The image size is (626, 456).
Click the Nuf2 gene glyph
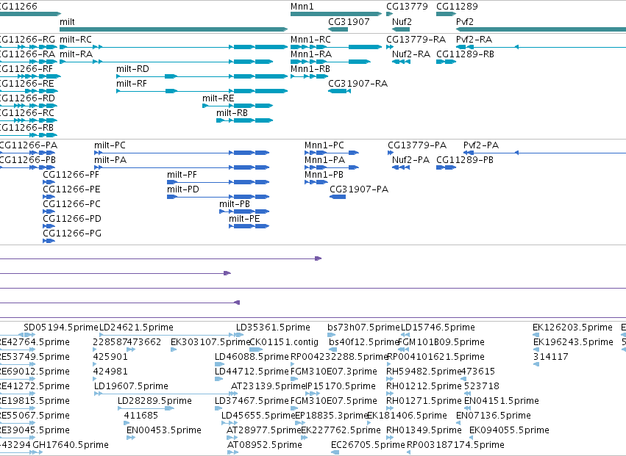pos(401,29)
